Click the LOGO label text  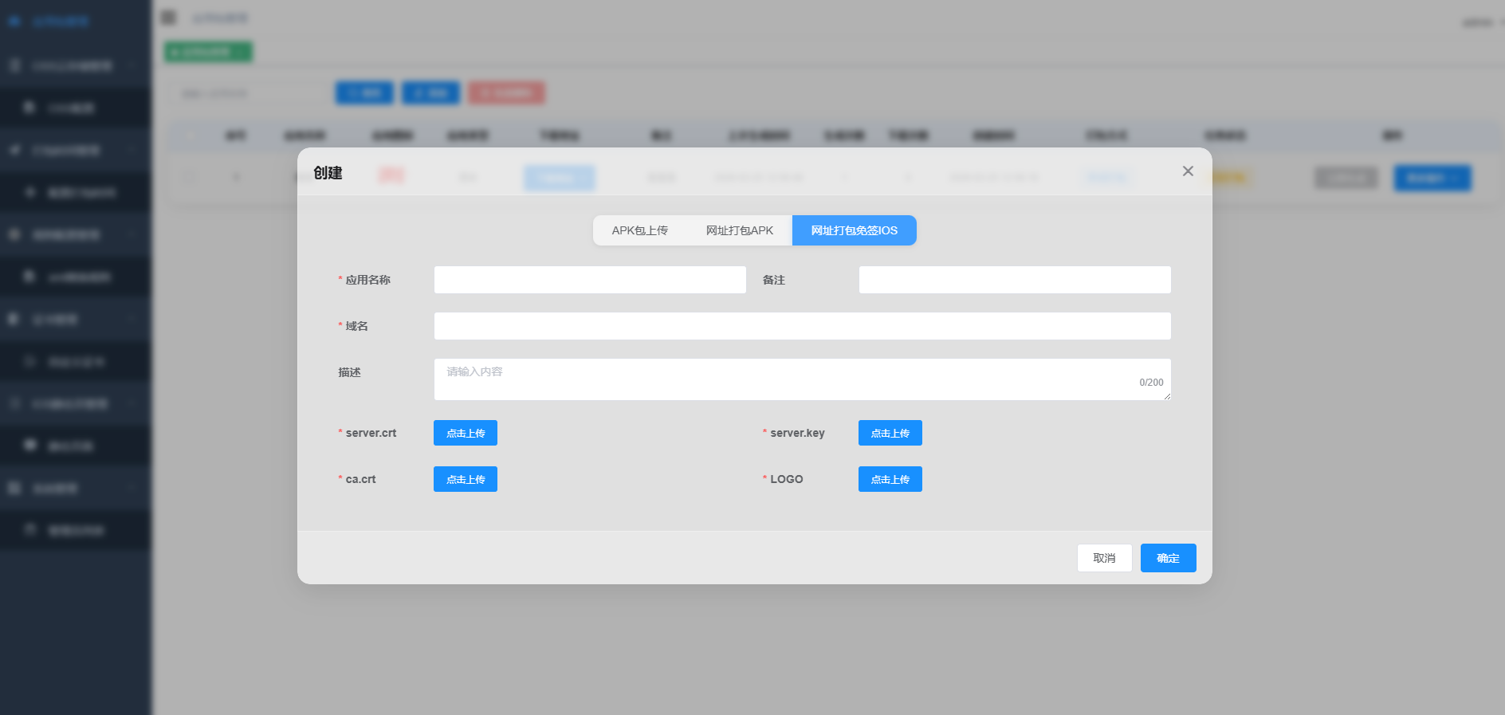(x=787, y=479)
